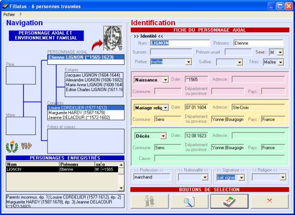Open the Mariage religieux event type dropdown
Viewport: 295px width, 215px height.
[165, 107]
